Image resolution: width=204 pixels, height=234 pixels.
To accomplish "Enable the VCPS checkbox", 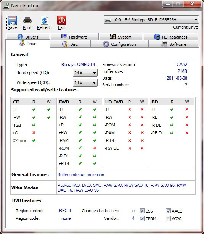I will point(168,219).
